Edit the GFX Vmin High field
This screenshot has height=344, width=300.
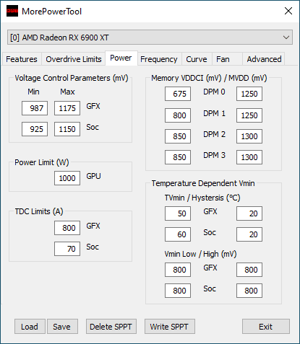tap(249, 270)
